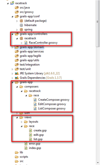Click the hibernate package icon

point(21,25)
